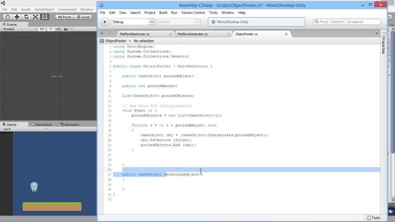
Task: Click the magnifier icon in search box
Action: pos(317,22)
